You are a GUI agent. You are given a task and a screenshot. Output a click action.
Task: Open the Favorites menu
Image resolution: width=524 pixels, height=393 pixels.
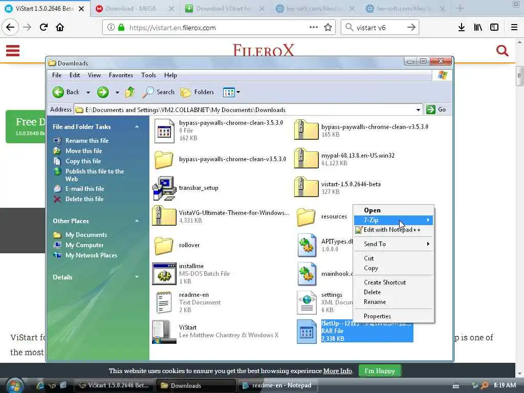121,75
